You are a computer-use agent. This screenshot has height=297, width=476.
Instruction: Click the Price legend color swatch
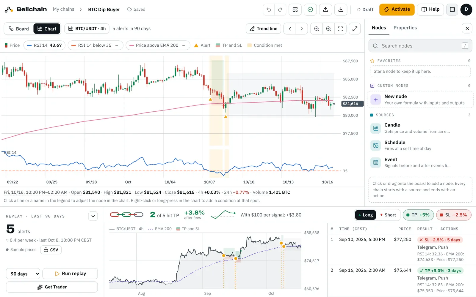(6, 45)
